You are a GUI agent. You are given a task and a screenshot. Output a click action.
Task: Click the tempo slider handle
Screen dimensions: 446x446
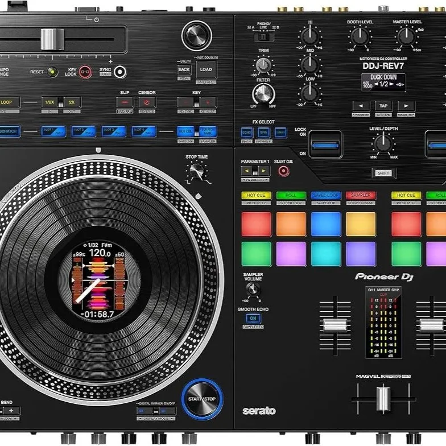52,39
